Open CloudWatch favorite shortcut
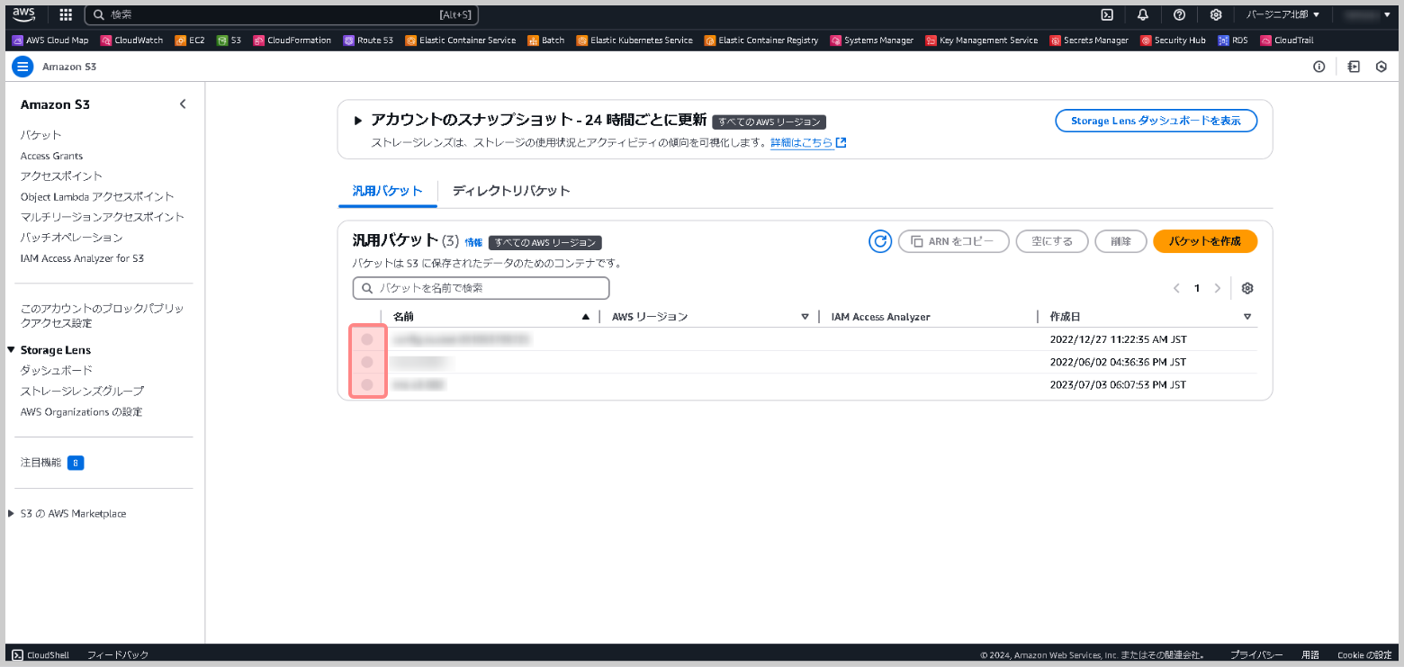The width and height of the screenshot is (1404, 667). point(132,41)
